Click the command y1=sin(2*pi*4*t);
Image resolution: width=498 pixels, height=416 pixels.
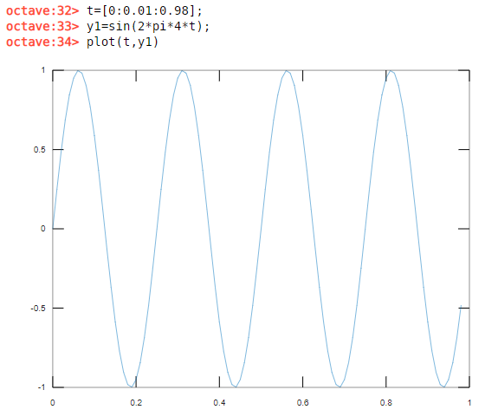pos(148,26)
